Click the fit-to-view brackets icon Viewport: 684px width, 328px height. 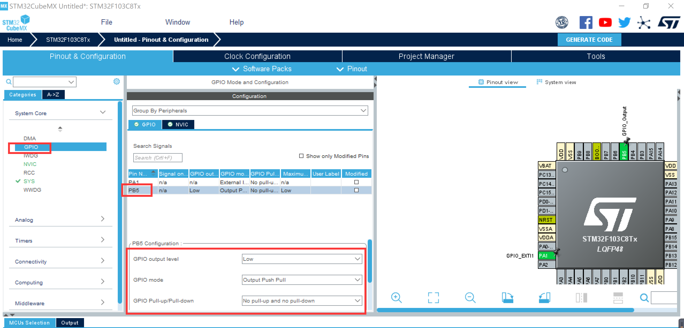click(433, 298)
